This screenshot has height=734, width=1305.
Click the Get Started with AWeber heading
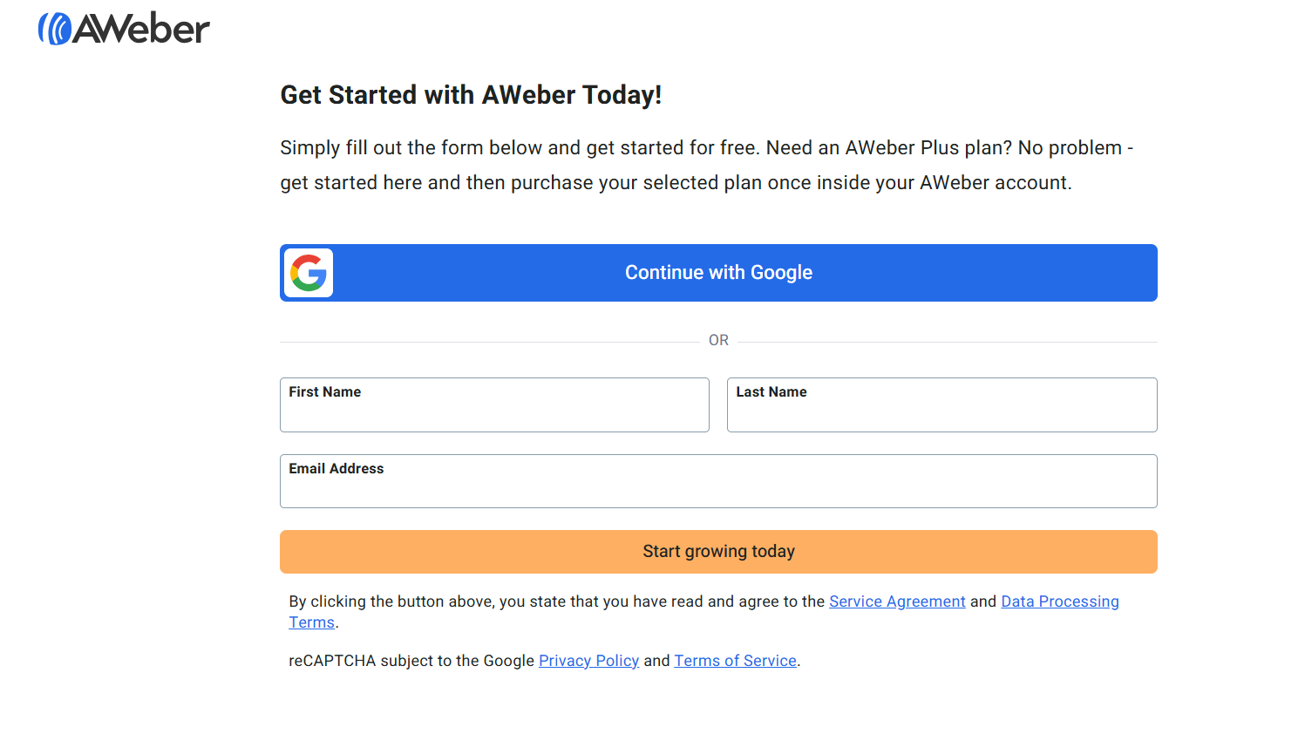471,95
